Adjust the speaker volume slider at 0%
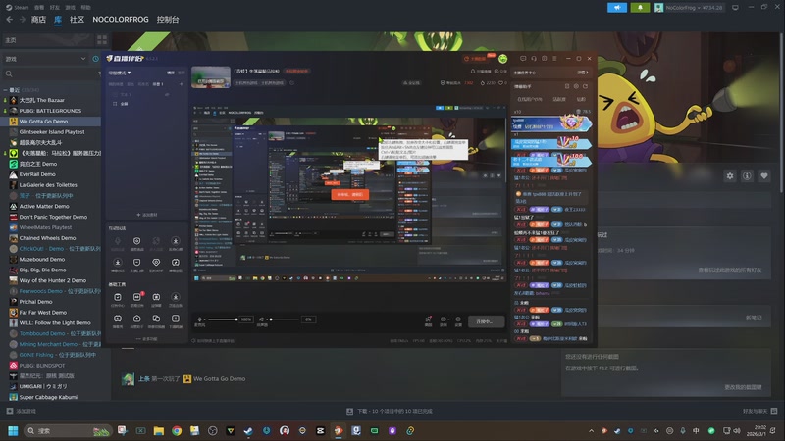This screenshot has height=441, width=785. tap(285, 319)
